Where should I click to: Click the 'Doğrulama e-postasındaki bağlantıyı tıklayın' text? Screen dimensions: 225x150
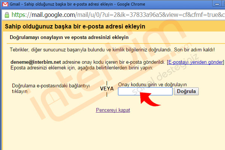click(x=51, y=88)
